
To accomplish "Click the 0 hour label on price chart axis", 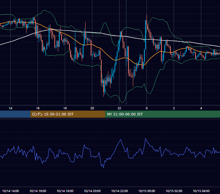I will [x=147, y=108].
